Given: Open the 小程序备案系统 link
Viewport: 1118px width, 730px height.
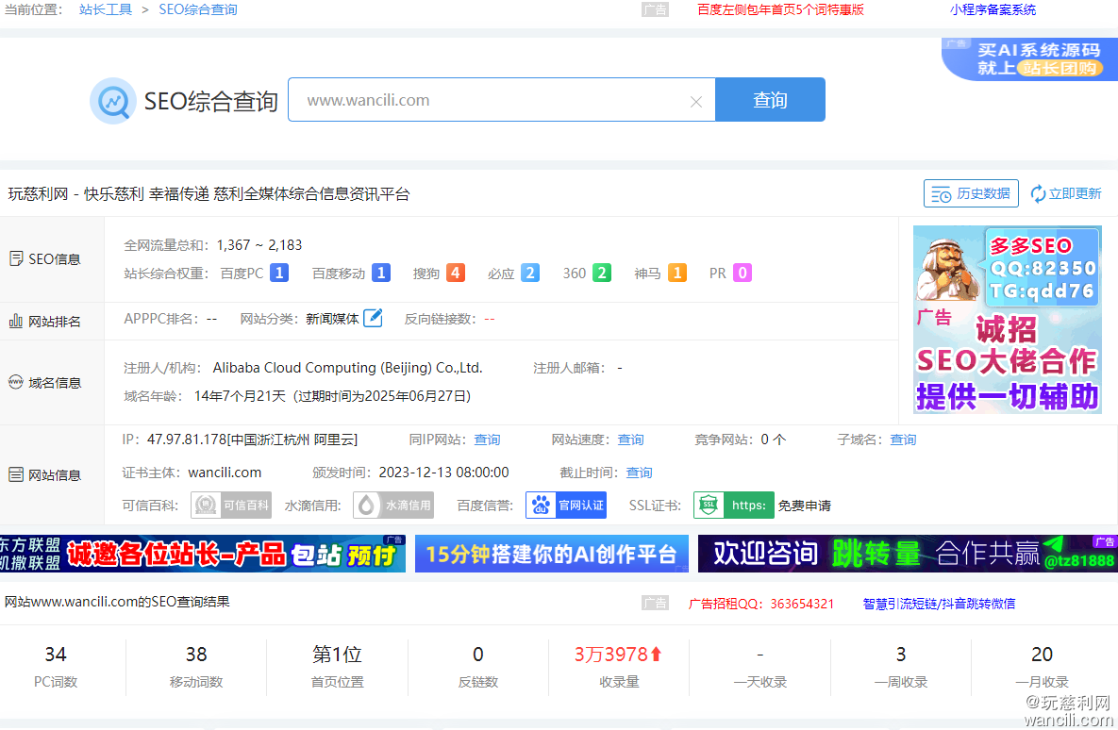Looking at the screenshot, I should [x=993, y=9].
